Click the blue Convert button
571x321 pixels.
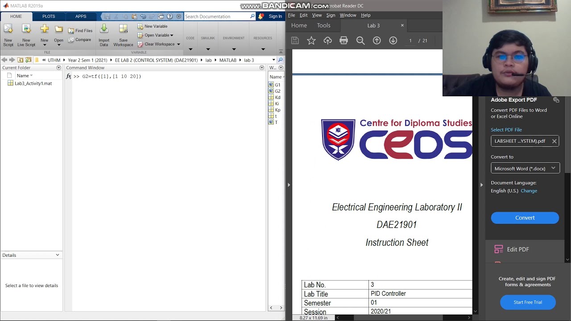click(x=525, y=218)
